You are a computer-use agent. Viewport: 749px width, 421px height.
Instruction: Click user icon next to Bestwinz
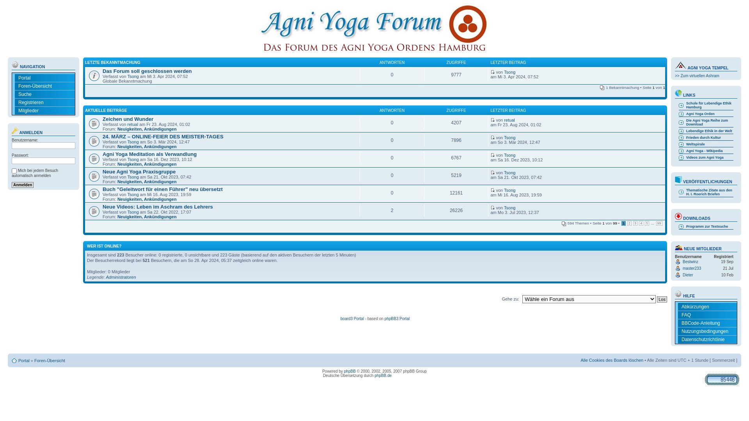tap(678, 262)
